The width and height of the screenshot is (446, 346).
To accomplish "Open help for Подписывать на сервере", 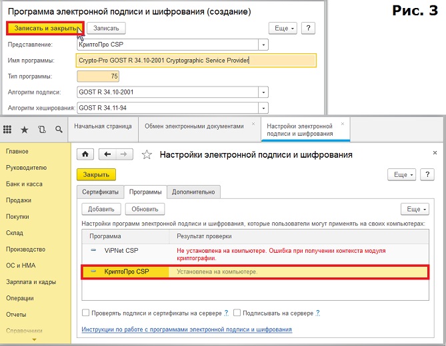I will pos(318,313).
